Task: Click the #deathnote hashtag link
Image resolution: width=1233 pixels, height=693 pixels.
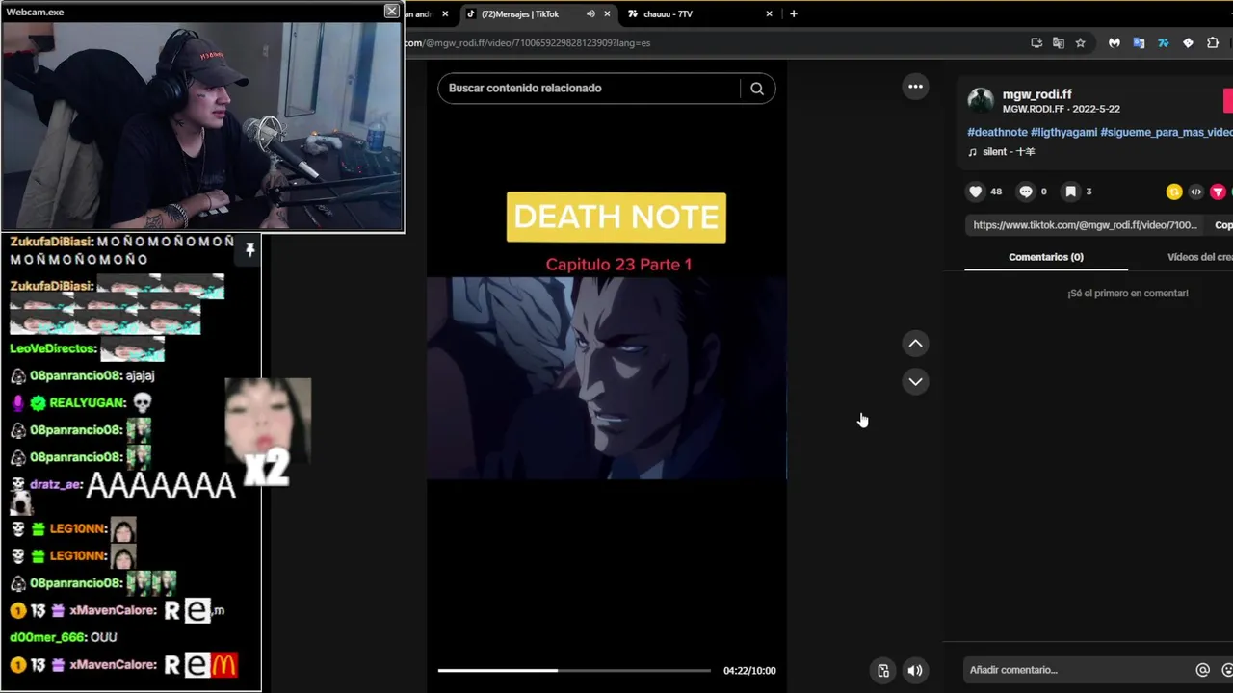Action: pyautogui.click(x=997, y=132)
